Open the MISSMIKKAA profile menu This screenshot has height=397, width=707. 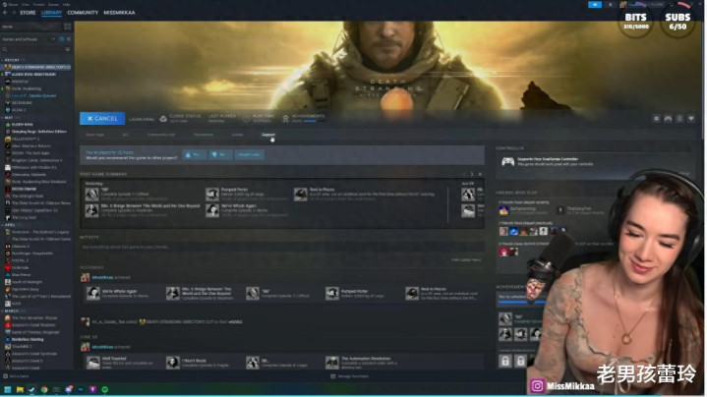coord(119,13)
